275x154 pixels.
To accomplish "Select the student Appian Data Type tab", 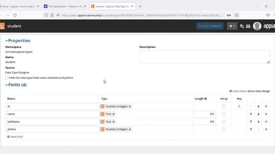I will pos(112,6).
